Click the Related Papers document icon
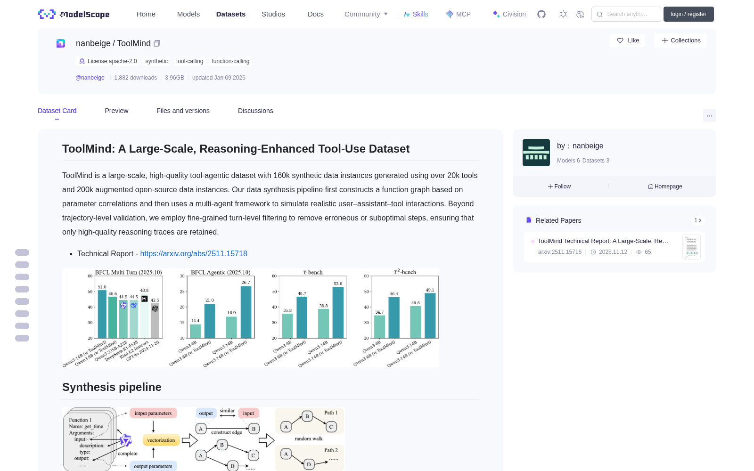Screen dimensions: 754x471 [x=529, y=220]
